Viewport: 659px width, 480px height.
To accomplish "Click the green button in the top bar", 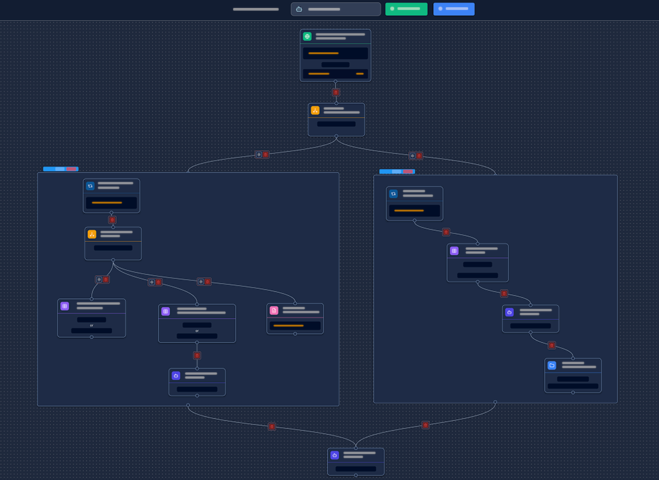I will (406, 9).
